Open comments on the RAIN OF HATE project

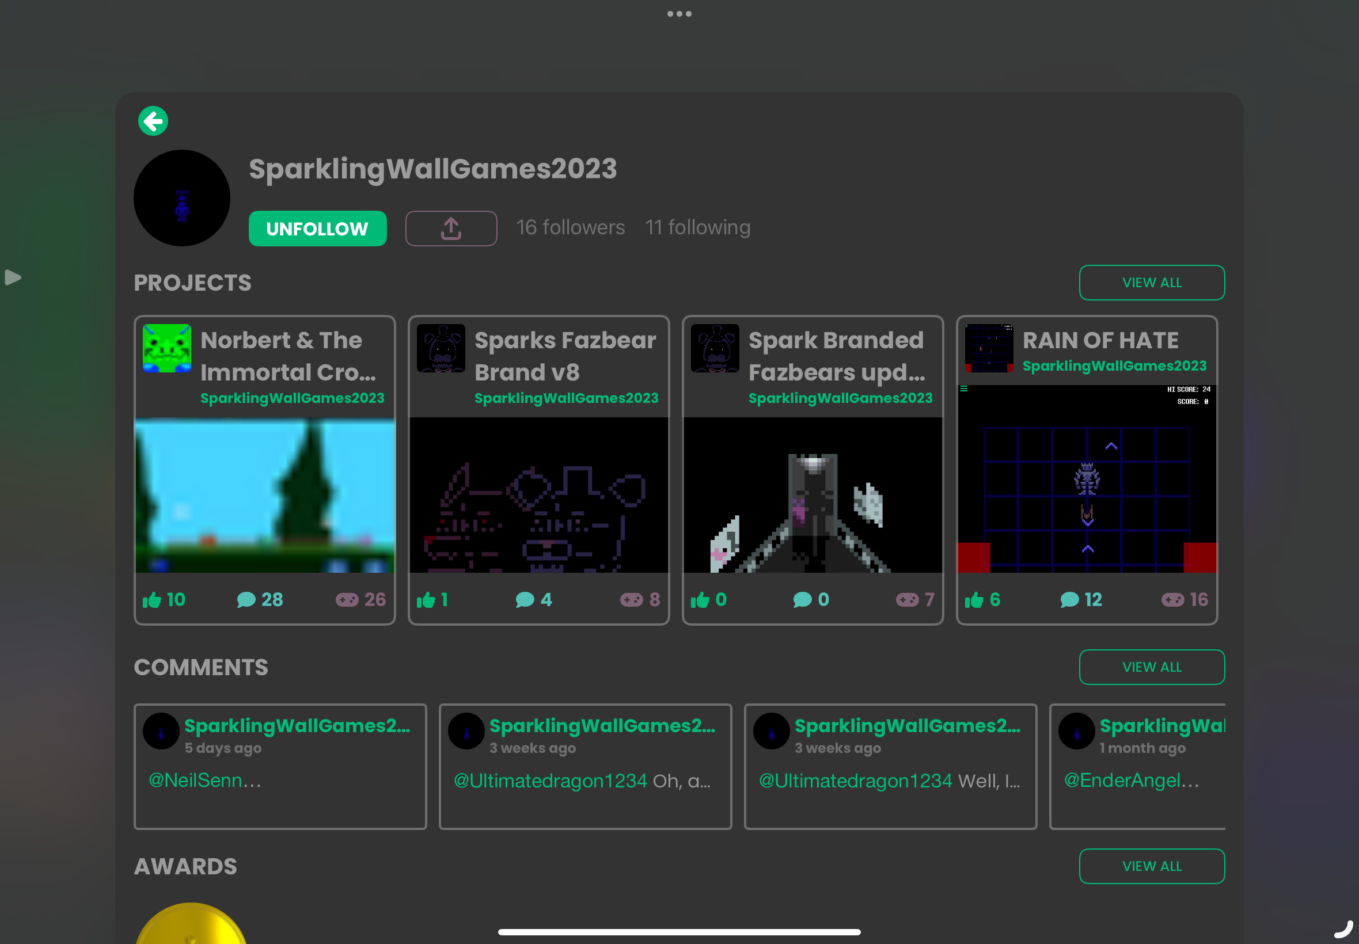[x=1069, y=600]
